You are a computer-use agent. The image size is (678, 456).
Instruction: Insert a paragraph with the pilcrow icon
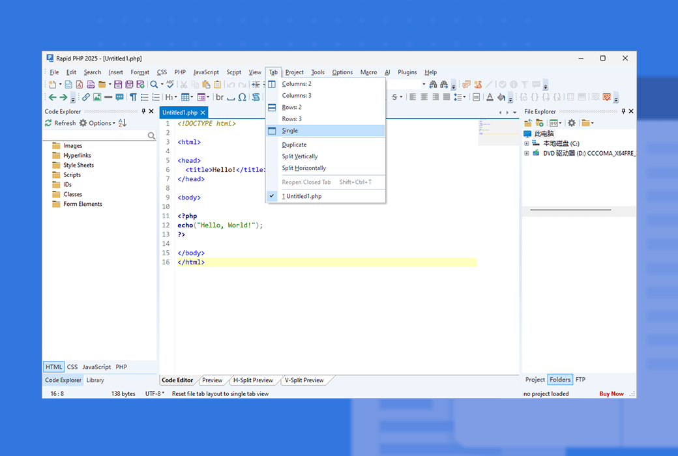pos(134,97)
